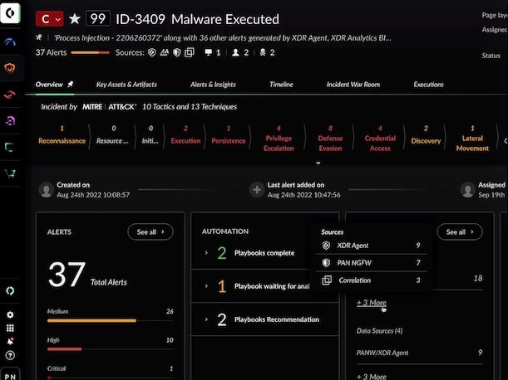Toggle the pin icon beside Overview tab
This screenshot has width=508, height=380.
point(71,85)
